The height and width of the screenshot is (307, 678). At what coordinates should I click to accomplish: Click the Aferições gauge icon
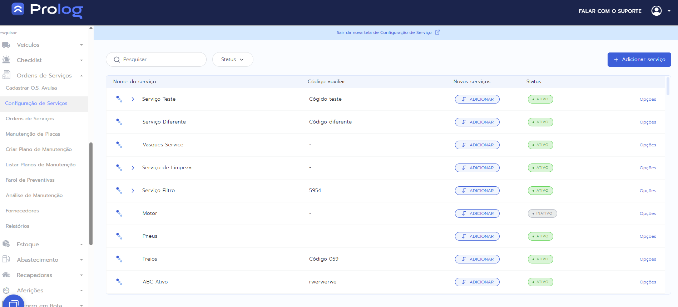pyautogui.click(x=6, y=290)
